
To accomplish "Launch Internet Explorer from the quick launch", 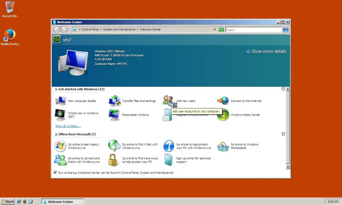I will (x=19, y=202).
